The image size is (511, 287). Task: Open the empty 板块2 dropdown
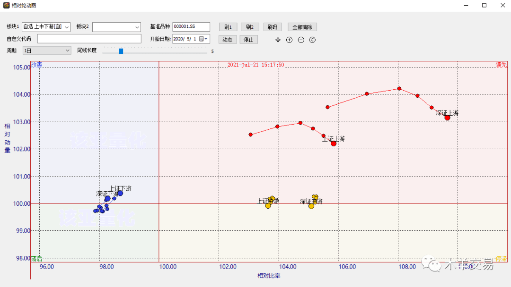coord(137,27)
